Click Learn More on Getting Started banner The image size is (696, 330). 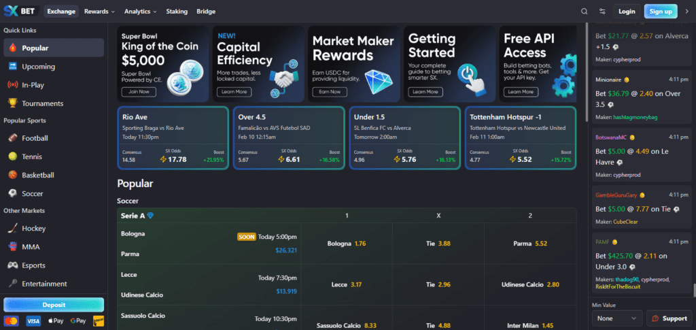coord(425,92)
